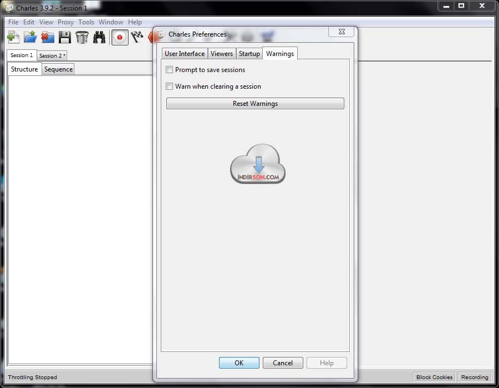The width and height of the screenshot is (499, 388).
Task: Switch to the Session 2 tab
Action: 52,55
